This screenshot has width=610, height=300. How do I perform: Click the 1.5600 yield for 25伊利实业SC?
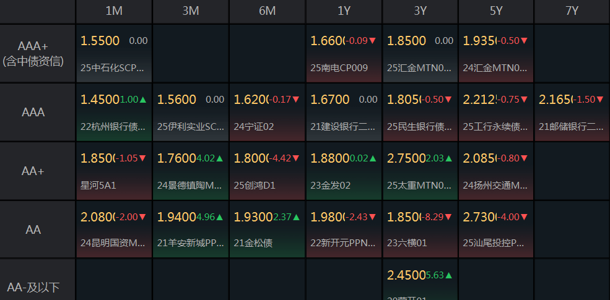(x=177, y=100)
